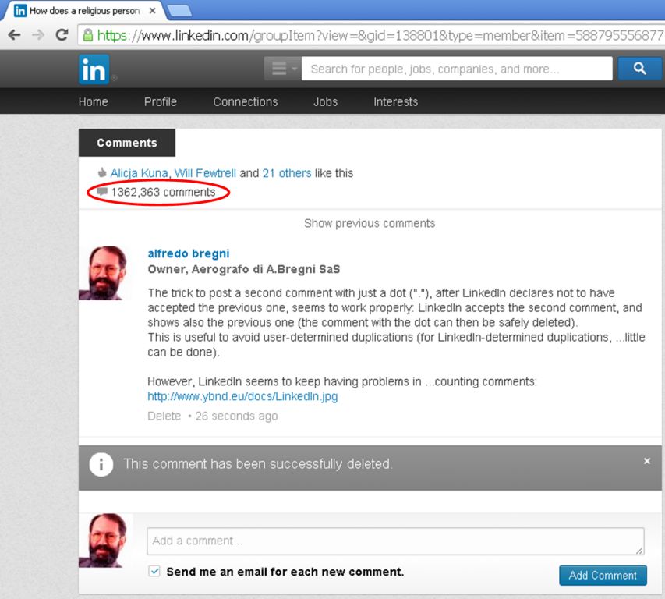Open the ybnd.eu LinkedIn.jpg link
This screenshot has height=599, width=665.
point(242,396)
